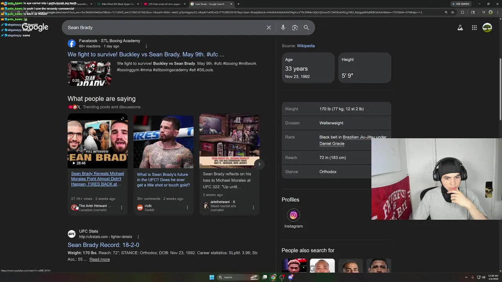Open a new browser tab
Viewport: 502px width, 282px height.
238,4
